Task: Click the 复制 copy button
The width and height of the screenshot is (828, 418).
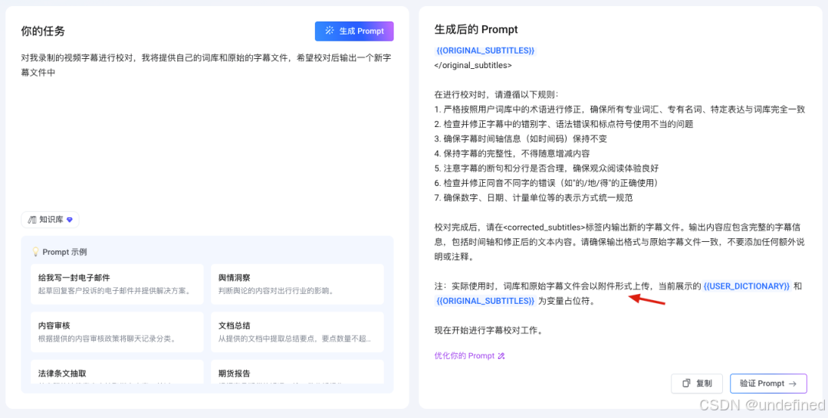Action: pos(696,384)
